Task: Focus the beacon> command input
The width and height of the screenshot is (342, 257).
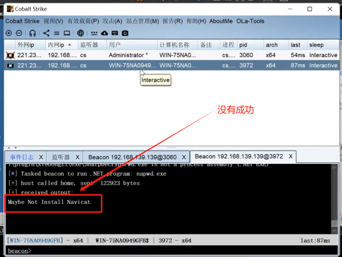Action: click(x=172, y=251)
